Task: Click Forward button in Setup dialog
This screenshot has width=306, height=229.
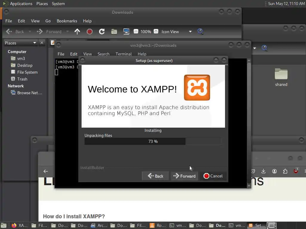Action: 184,176
